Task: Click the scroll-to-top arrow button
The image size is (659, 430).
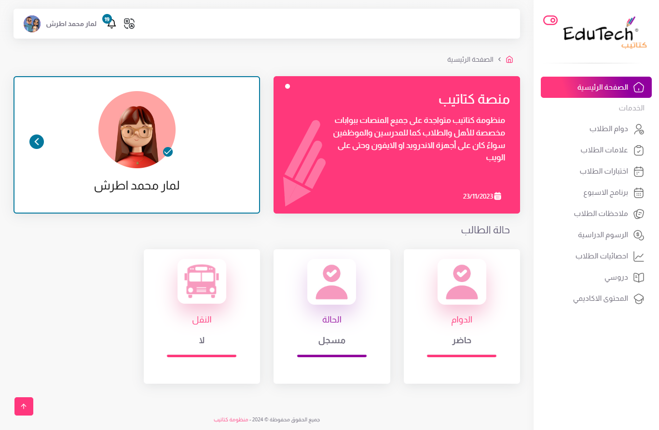Action: pos(24,406)
